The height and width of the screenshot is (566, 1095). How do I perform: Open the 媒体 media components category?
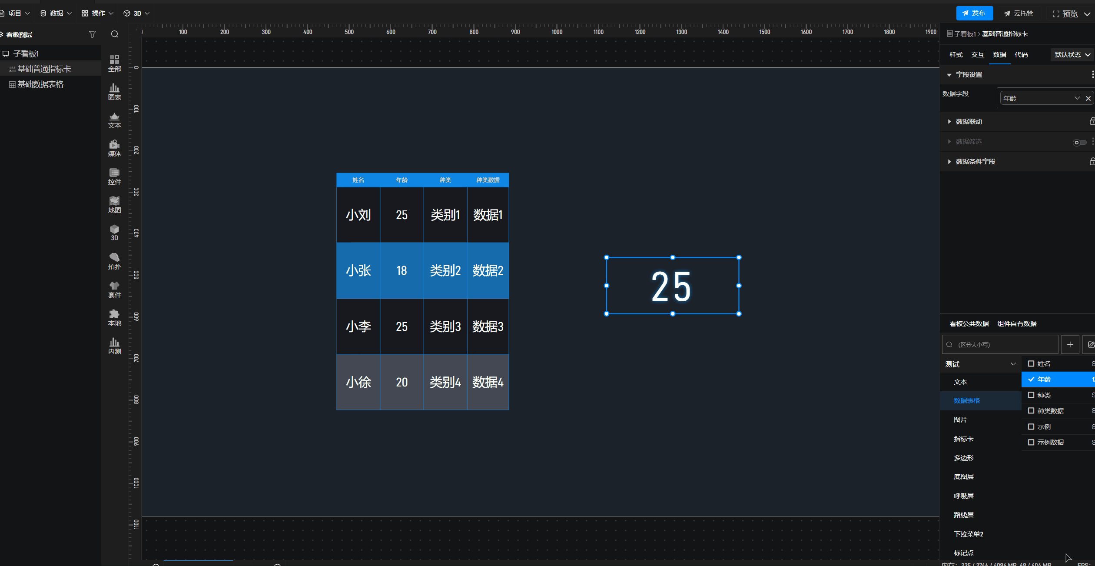tap(114, 148)
